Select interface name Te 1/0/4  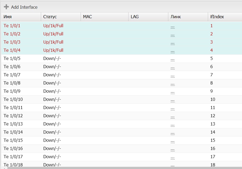click(12, 50)
